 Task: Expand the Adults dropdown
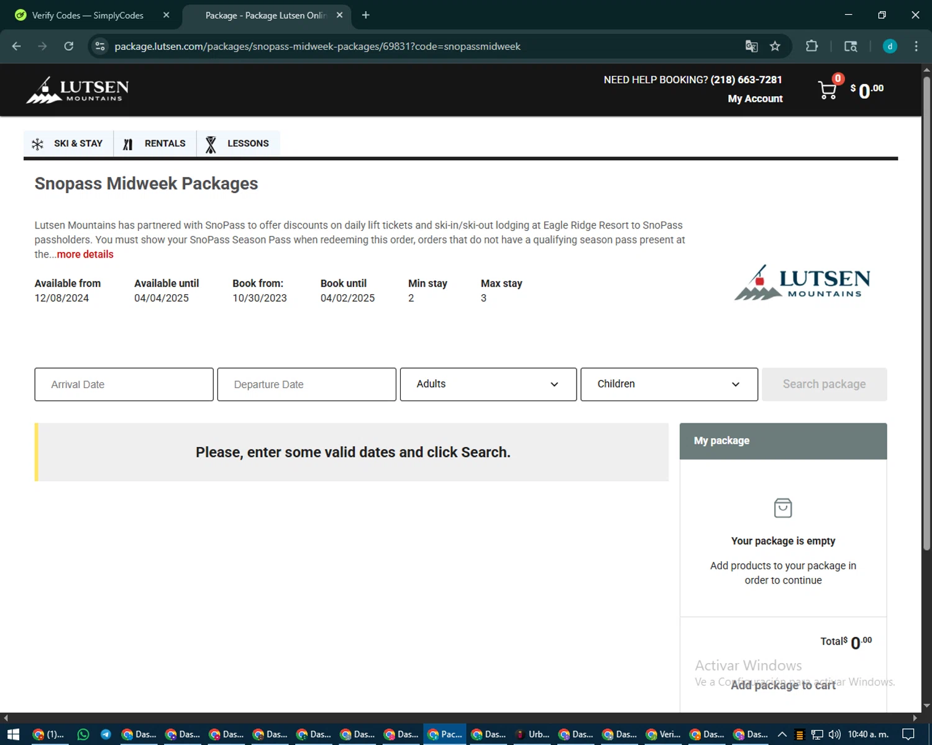click(x=488, y=384)
